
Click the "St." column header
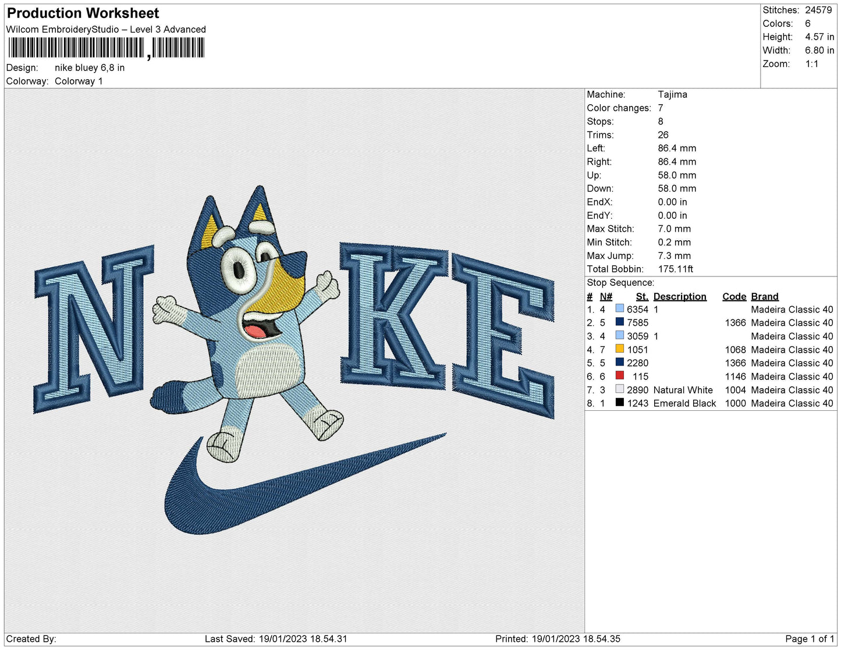(x=642, y=296)
